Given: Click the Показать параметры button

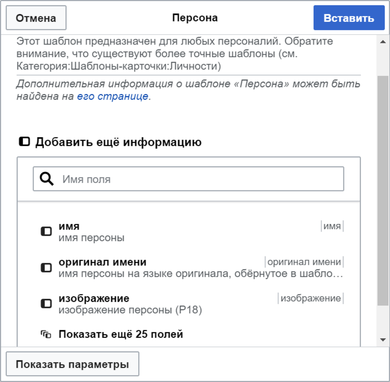Looking at the screenshot, I should pos(73,364).
